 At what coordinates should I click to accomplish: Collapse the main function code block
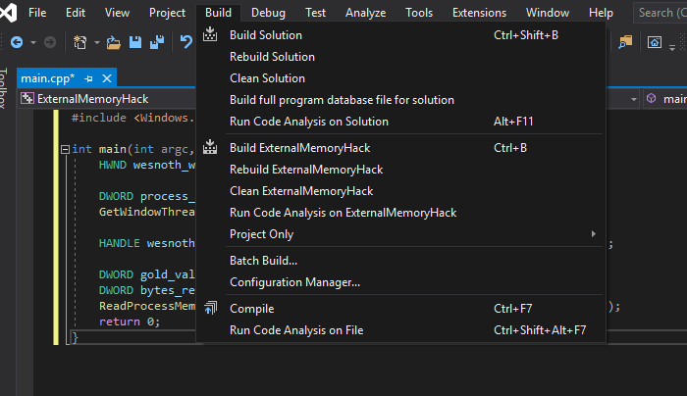tap(65, 149)
